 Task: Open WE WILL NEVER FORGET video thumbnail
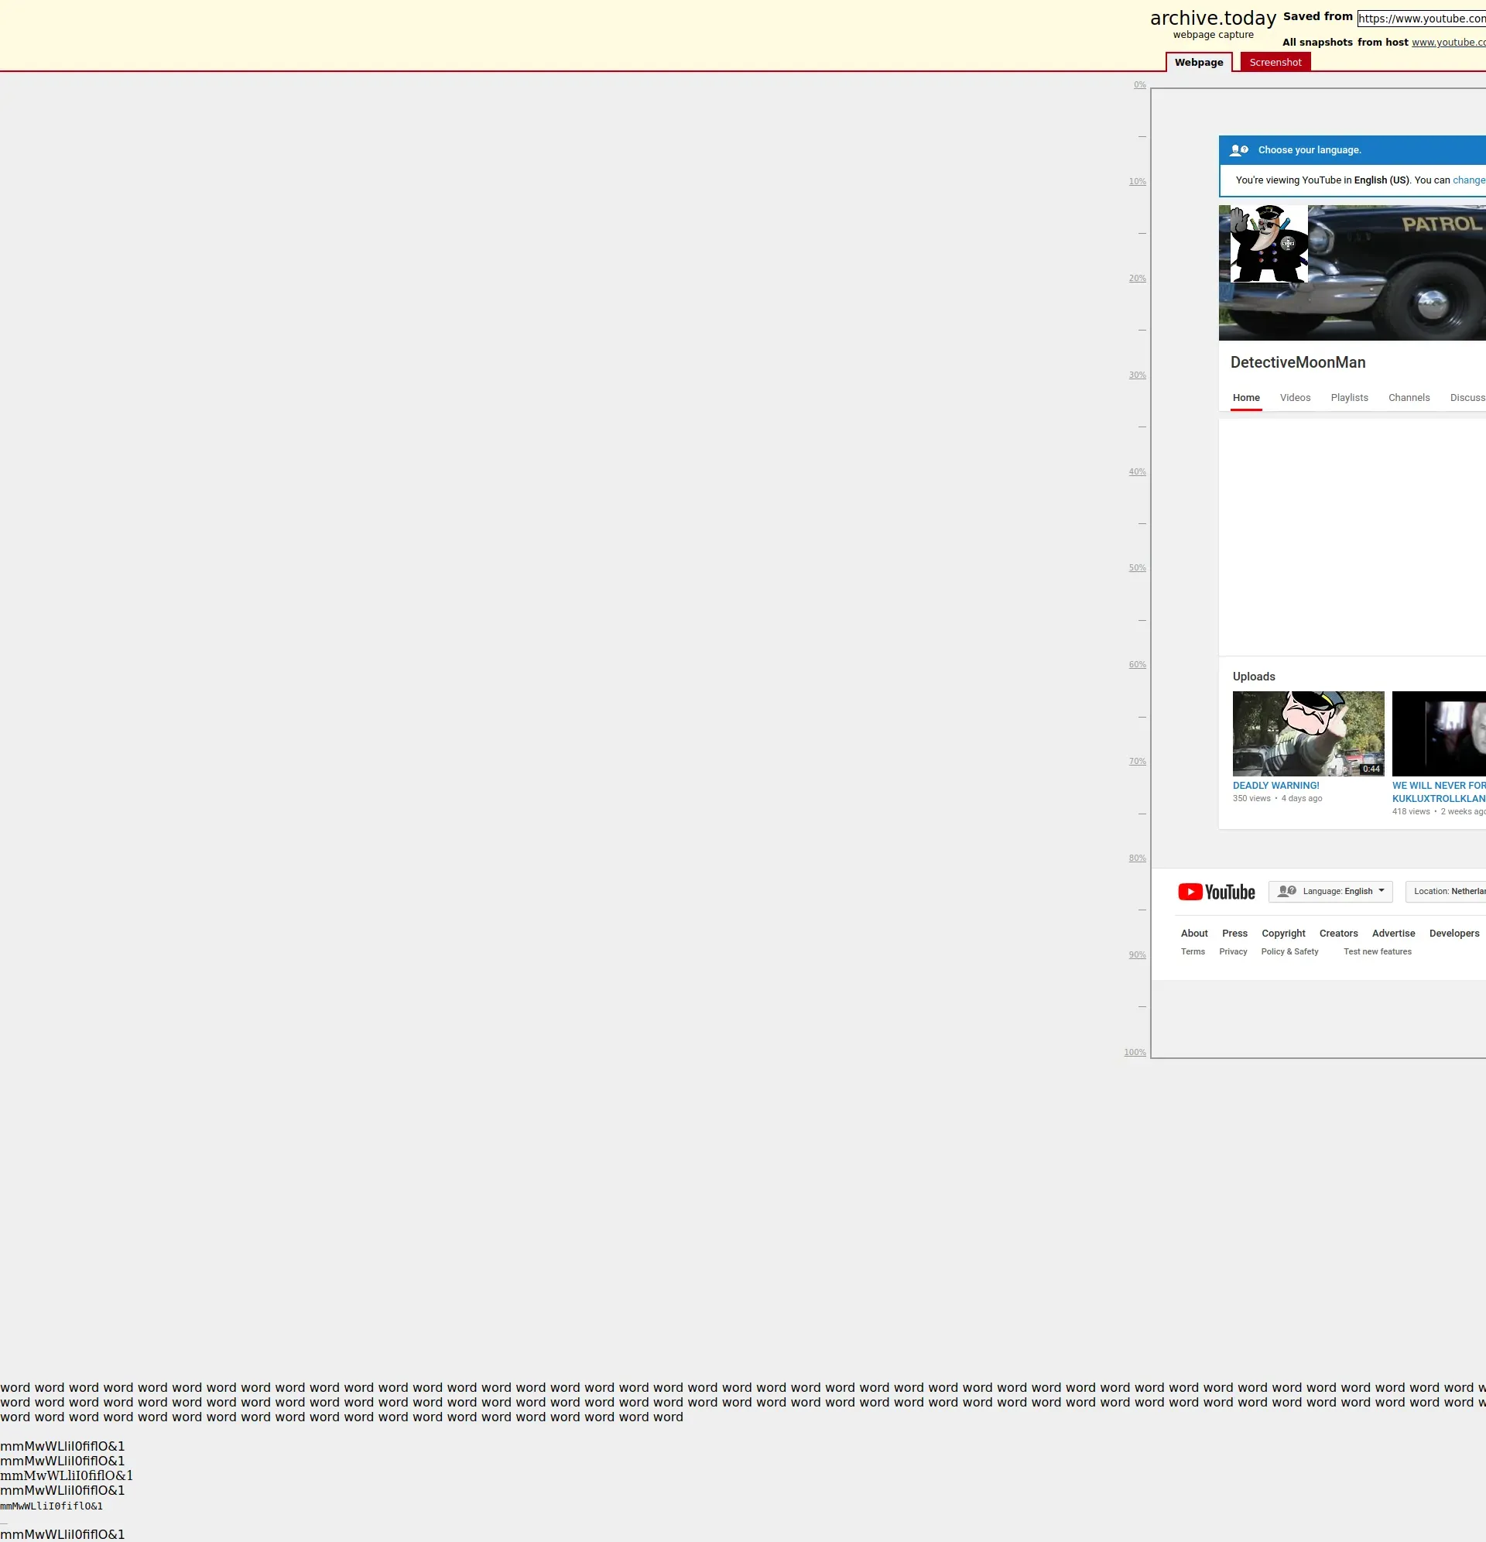[1439, 733]
